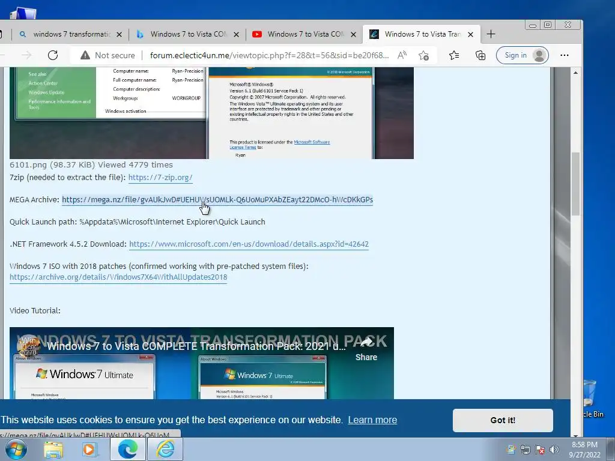Open the archive.org Windows7X64WithAllUpdates2018 link
Viewport: 615px width, 461px height.
tap(118, 277)
